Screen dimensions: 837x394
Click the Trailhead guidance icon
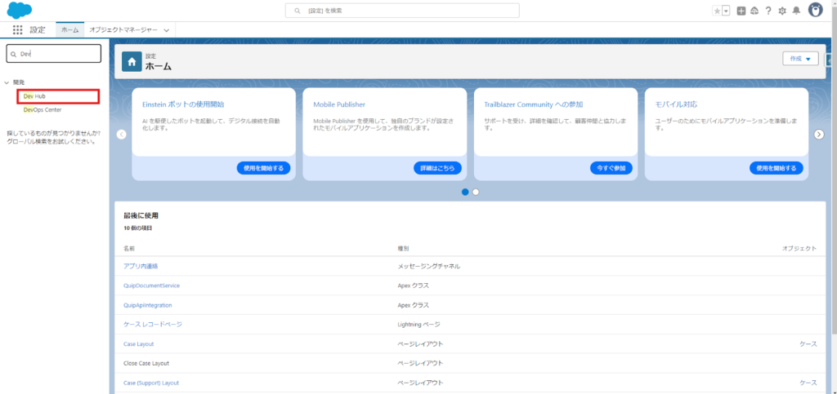(754, 11)
